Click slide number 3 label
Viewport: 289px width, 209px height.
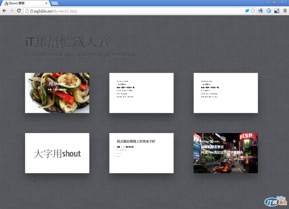coord(203,122)
